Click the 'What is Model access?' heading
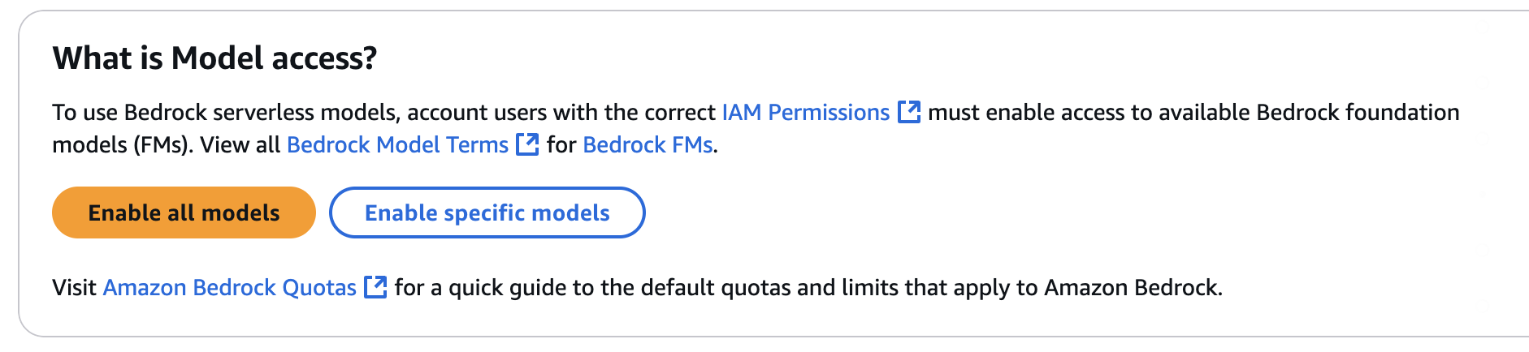1529x352 pixels. pos(214,58)
